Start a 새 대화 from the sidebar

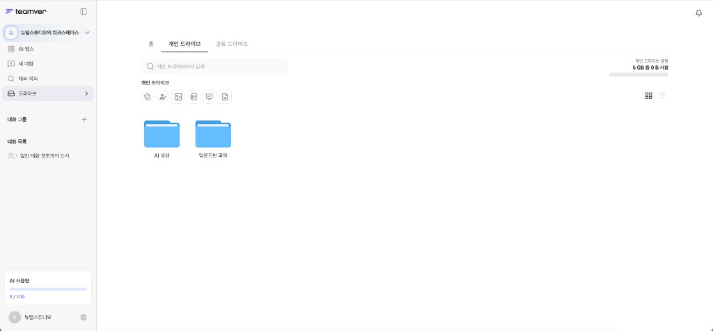(48, 63)
